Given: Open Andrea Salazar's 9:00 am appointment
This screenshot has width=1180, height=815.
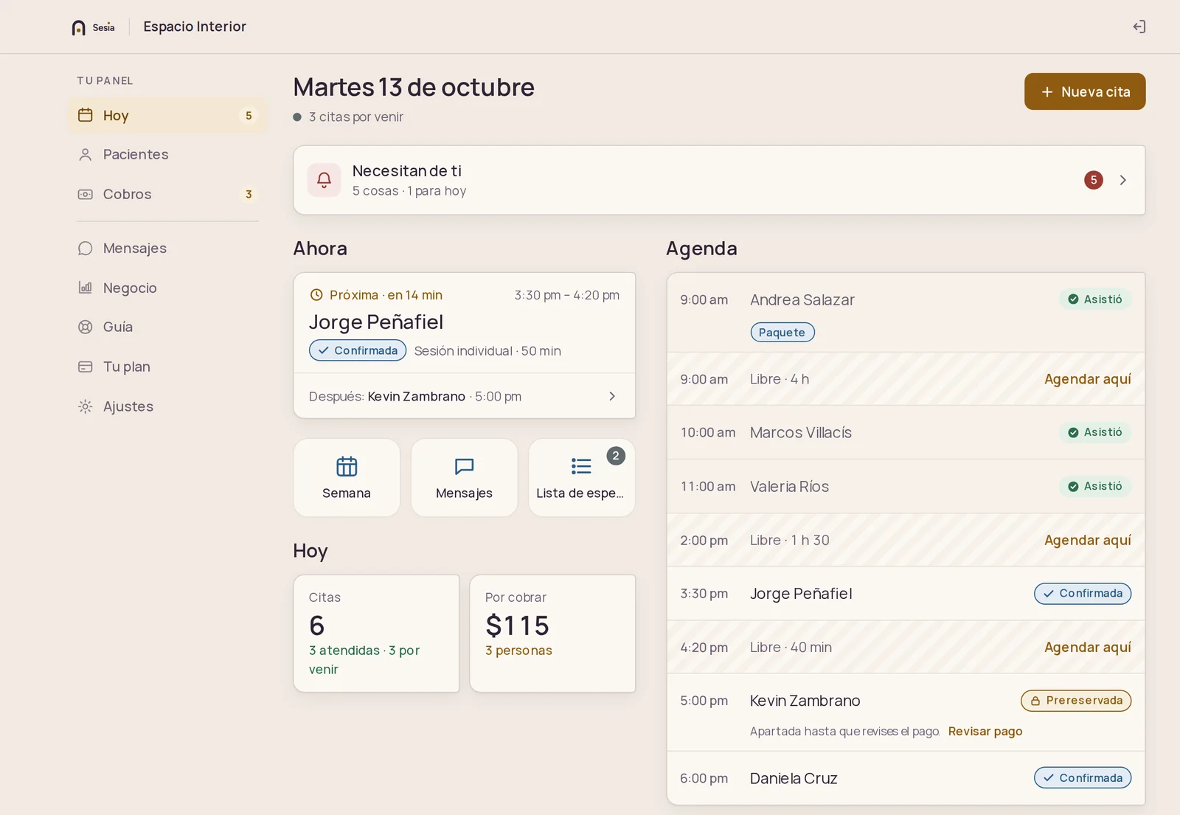Looking at the screenshot, I should coord(906,313).
